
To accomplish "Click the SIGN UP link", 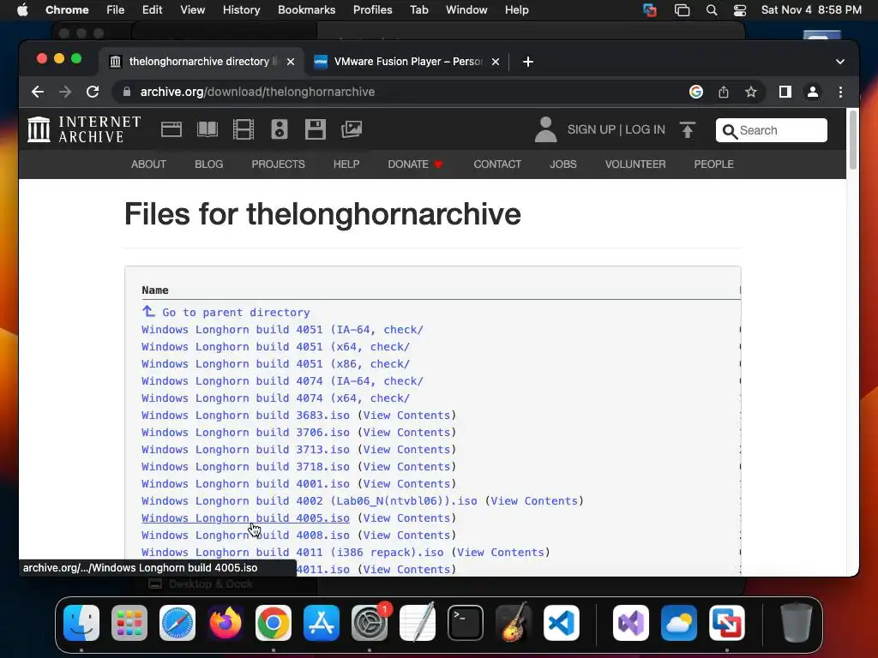I will click(592, 129).
